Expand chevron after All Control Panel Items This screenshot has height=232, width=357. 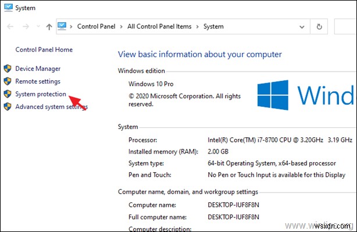click(198, 27)
